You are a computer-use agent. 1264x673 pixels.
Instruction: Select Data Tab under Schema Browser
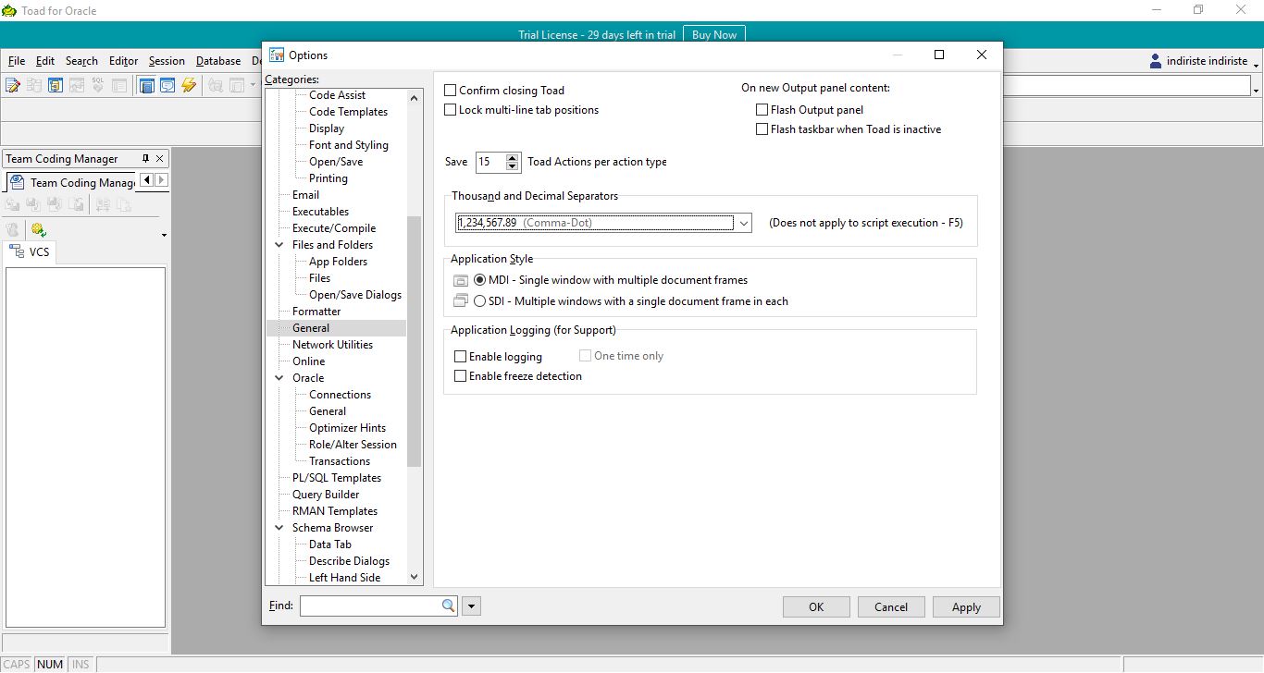pyautogui.click(x=329, y=545)
